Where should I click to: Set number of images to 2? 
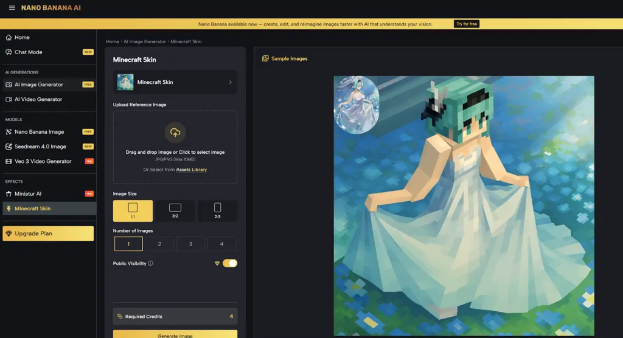coord(159,244)
